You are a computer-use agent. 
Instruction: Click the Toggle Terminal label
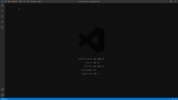(87, 74)
